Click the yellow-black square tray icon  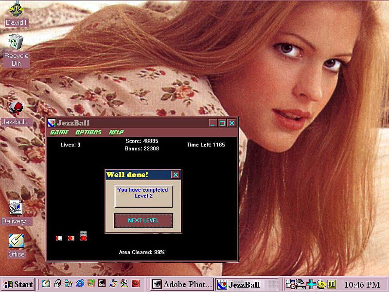click(332, 284)
